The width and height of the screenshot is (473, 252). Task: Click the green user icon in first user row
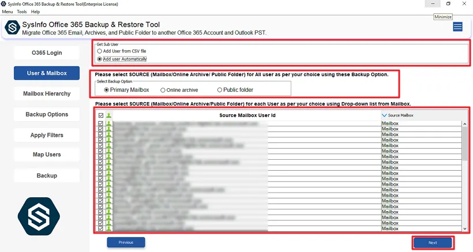(x=108, y=123)
